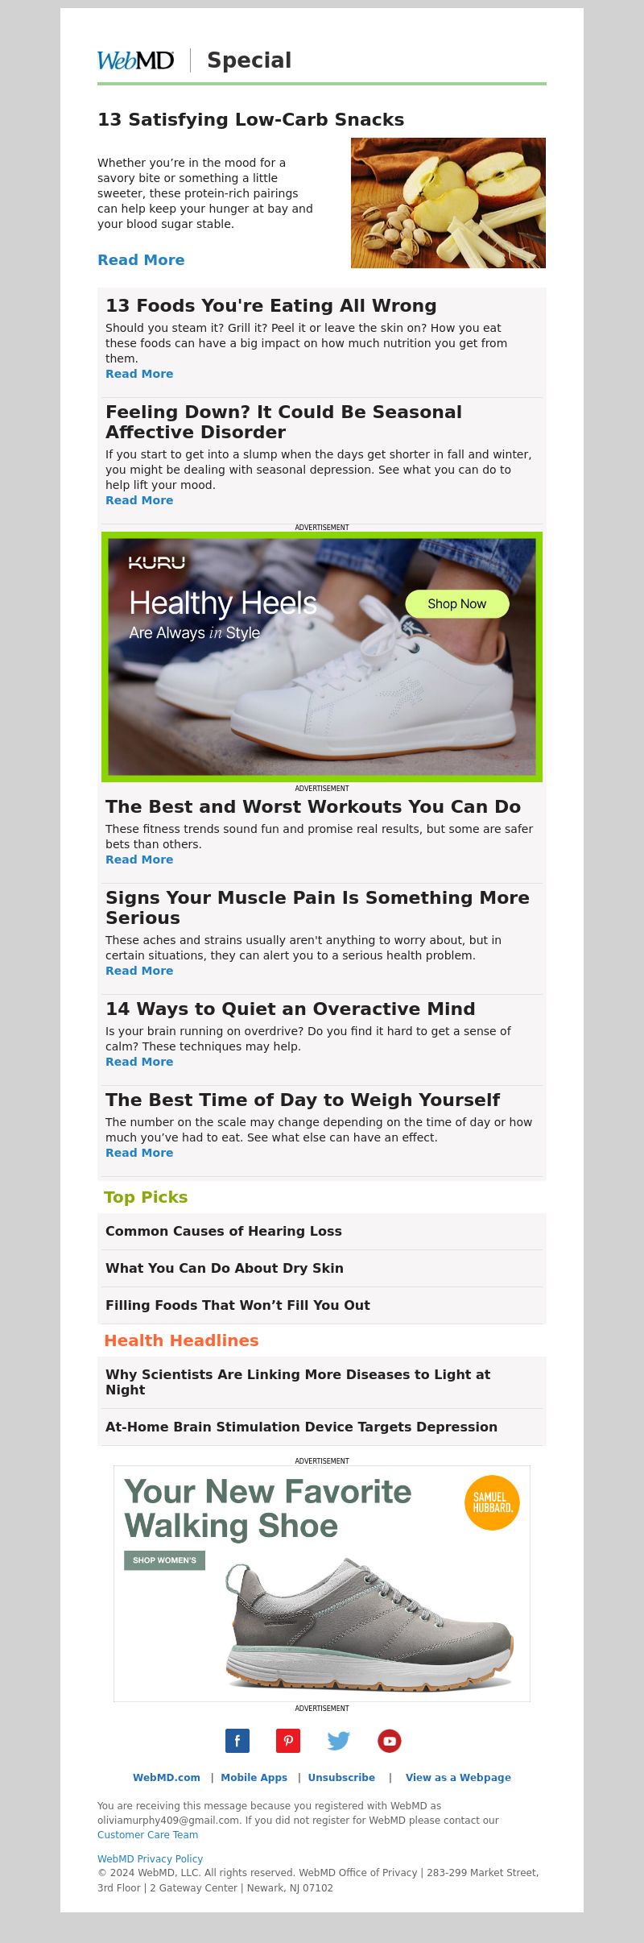Open 14 Ways to Quiet Overactive Mind
The image size is (644, 1943).
(x=291, y=1009)
